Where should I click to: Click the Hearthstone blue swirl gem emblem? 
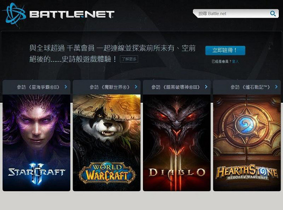tap(246, 125)
